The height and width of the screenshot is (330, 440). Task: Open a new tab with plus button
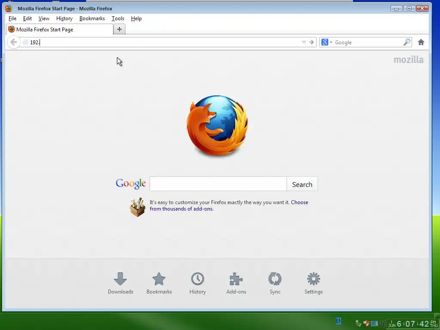(119, 29)
